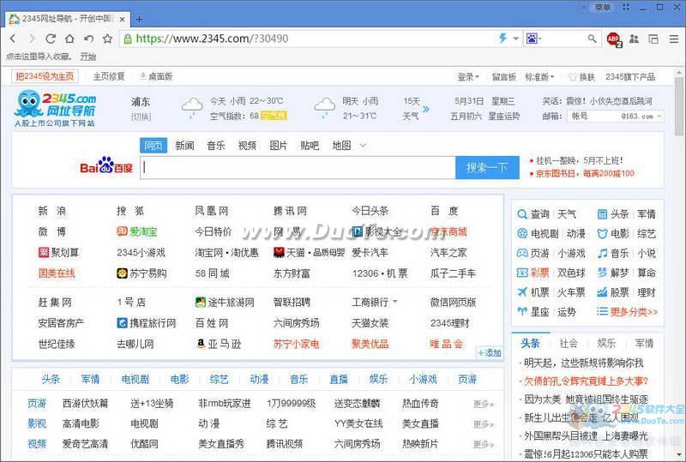Expand more search categories chevron after 地图

[362, 145]
